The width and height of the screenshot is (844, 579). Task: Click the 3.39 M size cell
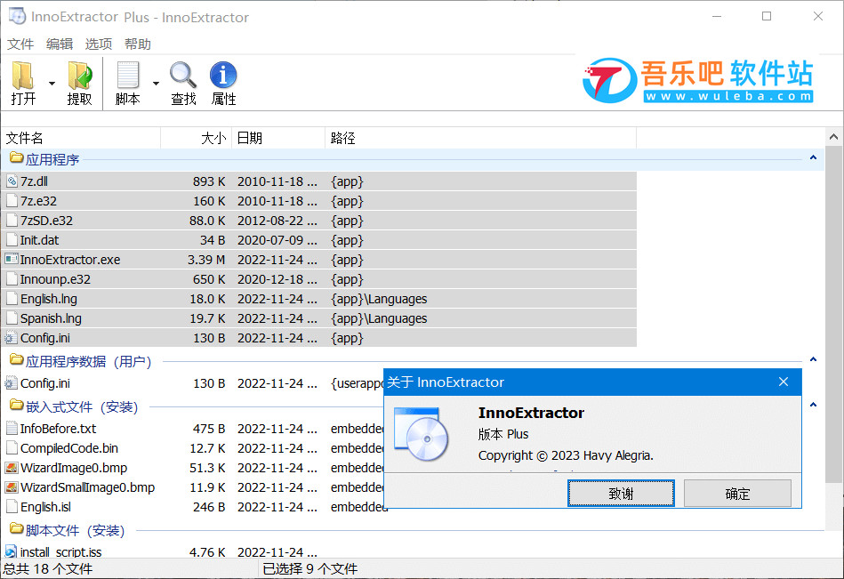(206, 260)
